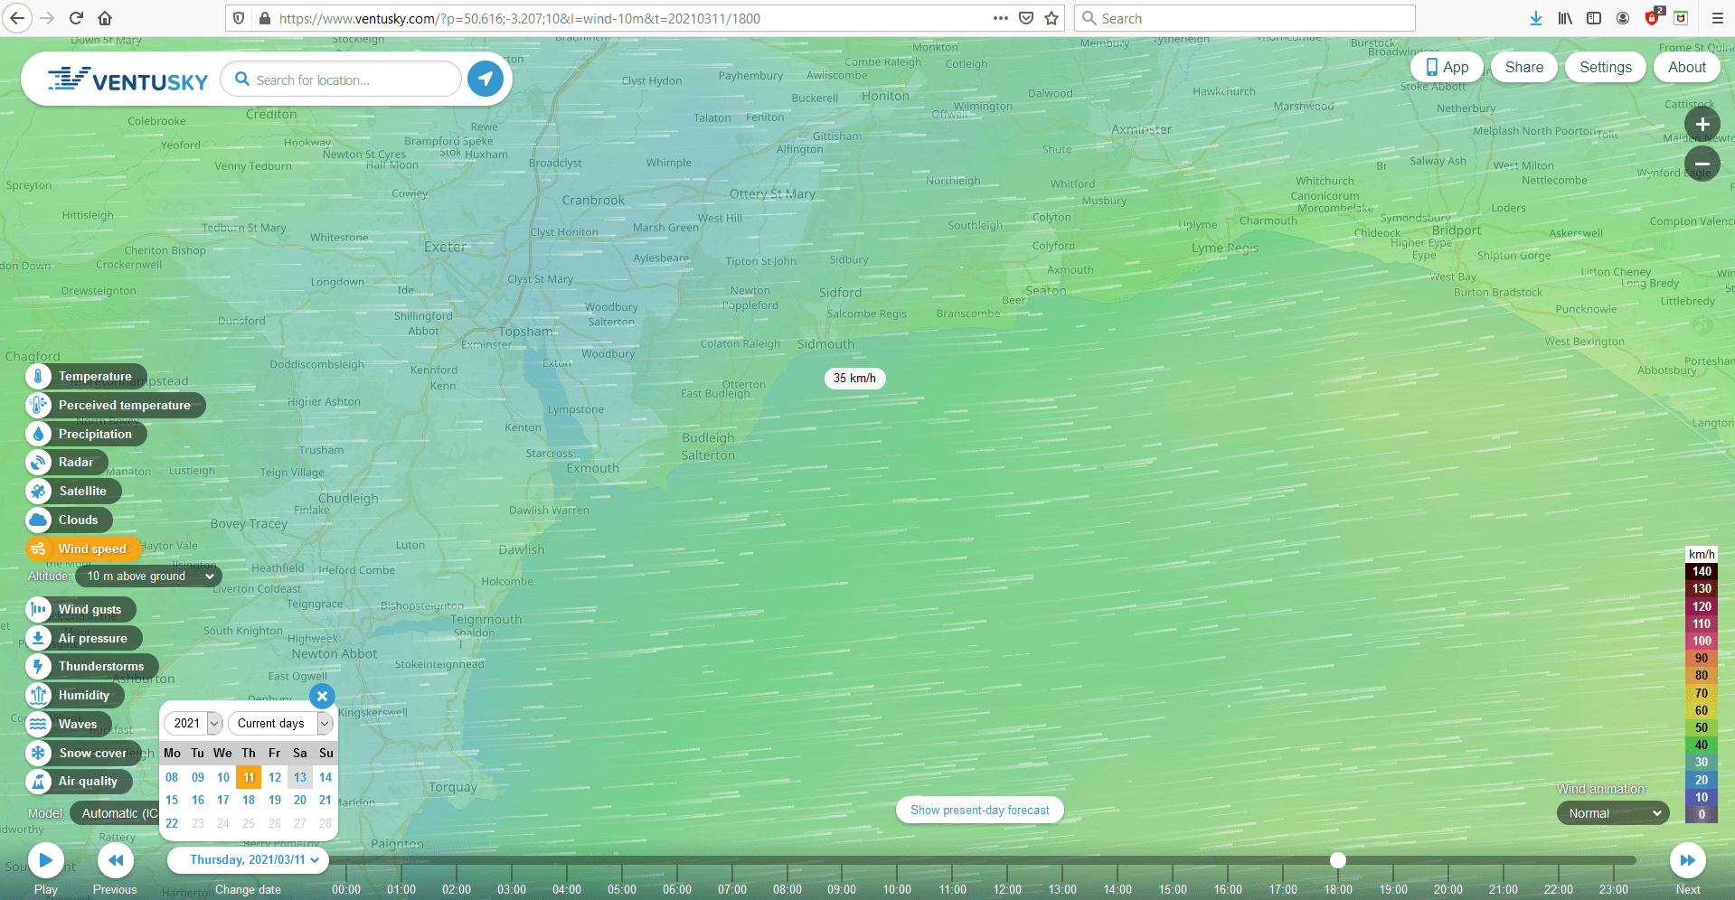Go to the previous time step
This screenshot has width=1735, height=900.
[116, 860]
